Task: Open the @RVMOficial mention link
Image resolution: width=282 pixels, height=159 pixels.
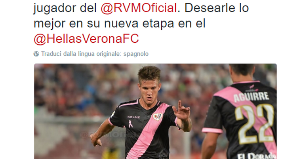Action: pos(139,8)
